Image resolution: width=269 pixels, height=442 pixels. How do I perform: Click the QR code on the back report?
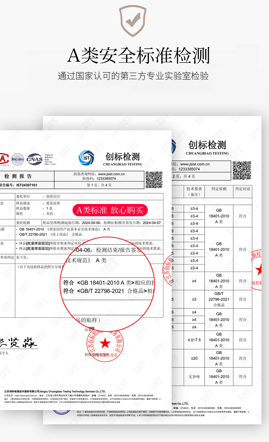(241, 170)
